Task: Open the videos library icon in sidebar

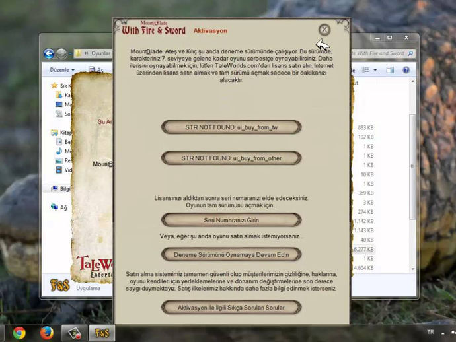Action: point(59,170)
